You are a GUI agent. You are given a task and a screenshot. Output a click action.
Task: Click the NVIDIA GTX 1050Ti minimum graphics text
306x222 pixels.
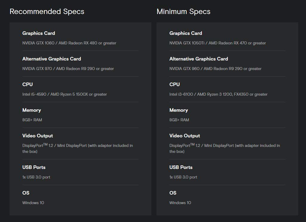coord(217,43)
